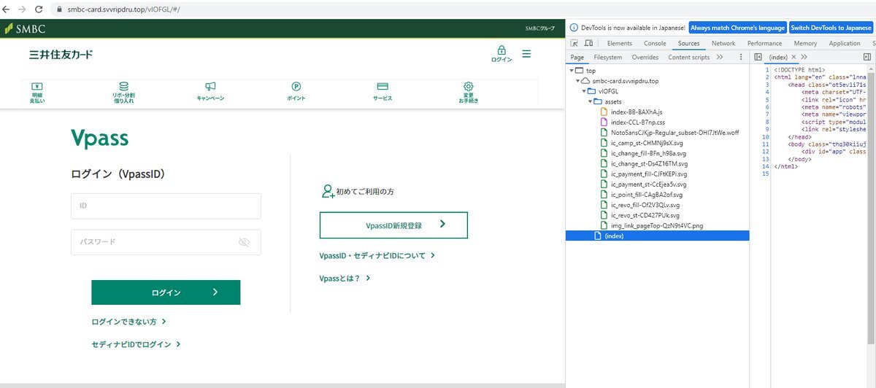
Task: Toggle the debugger sidebar icon
Action: (x=867, y=57)
